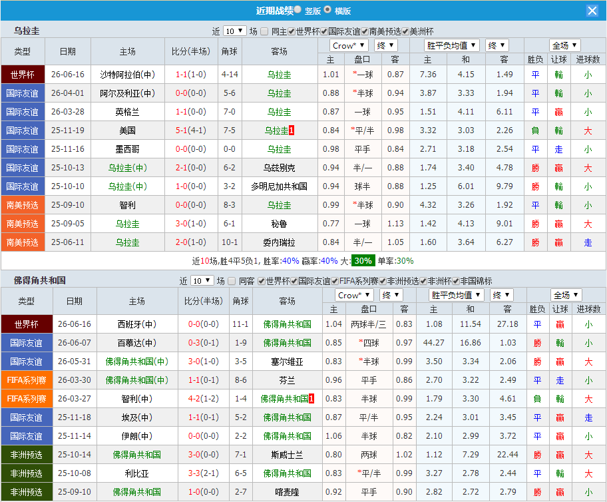The image size is (607, 502).
Task: Click score 3-0(1-0) against 秘鲁
Action: [x=191, y=224]
